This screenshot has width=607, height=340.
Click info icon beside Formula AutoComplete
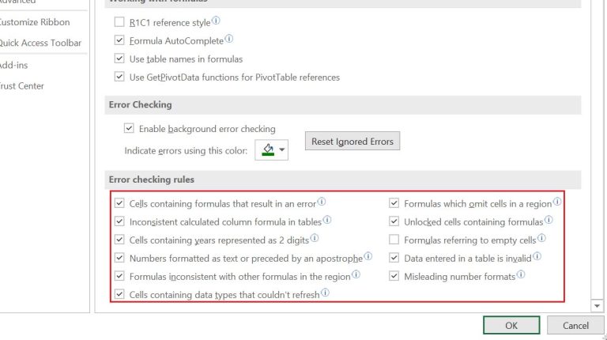pyautogui.click(x=229, y=39)
